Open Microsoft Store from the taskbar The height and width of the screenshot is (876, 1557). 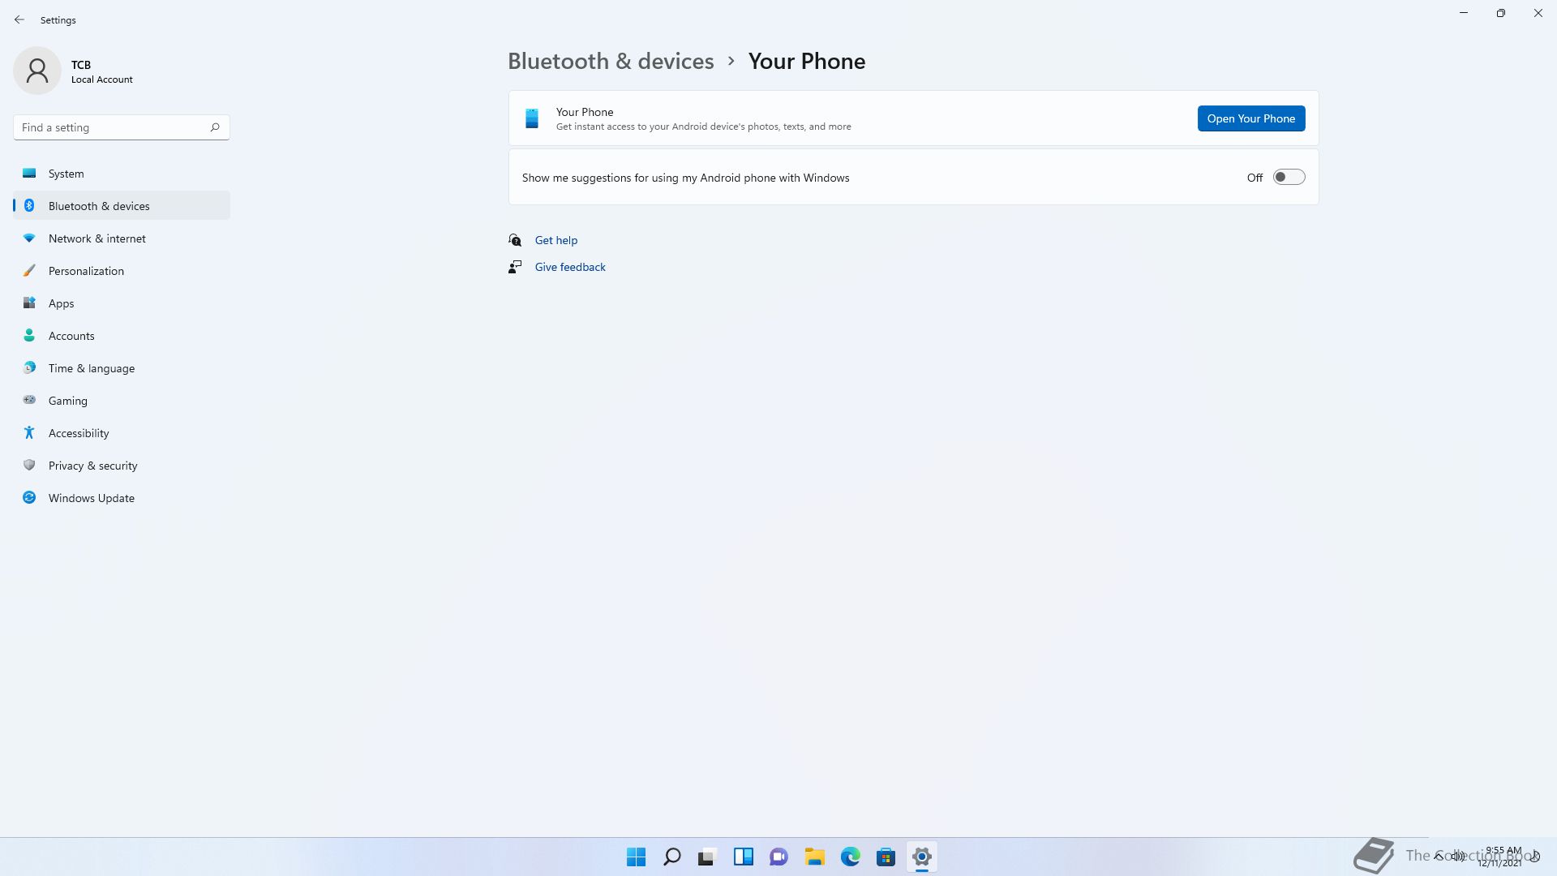pos(886,857)
